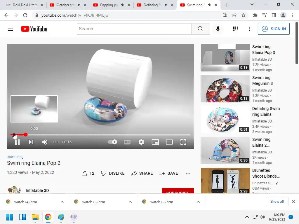The image size is (299, 224).
Task: Focus the YouTube search box
Action: 134,29
